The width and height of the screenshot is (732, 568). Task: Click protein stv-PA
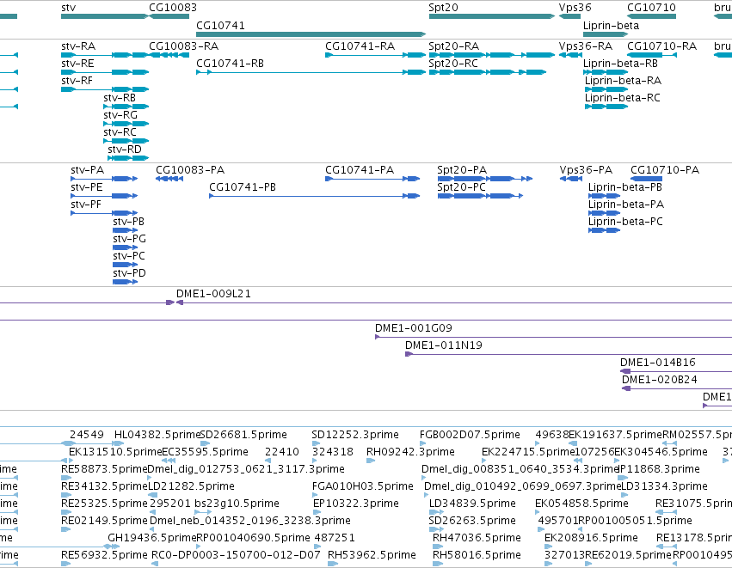coord(104,179)
